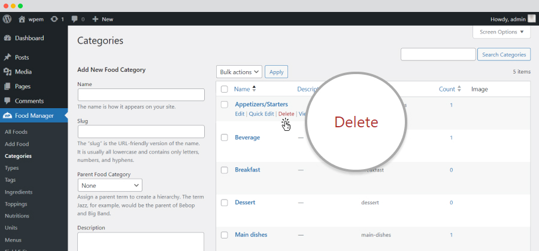Sort by Count using the sort arrows
This screenshot has height=251, width=539.
pos(459,89)
